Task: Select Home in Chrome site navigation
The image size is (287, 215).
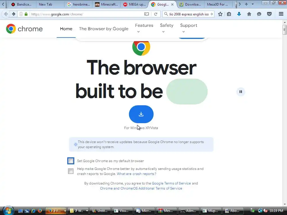Action: (x=66, y=29)
